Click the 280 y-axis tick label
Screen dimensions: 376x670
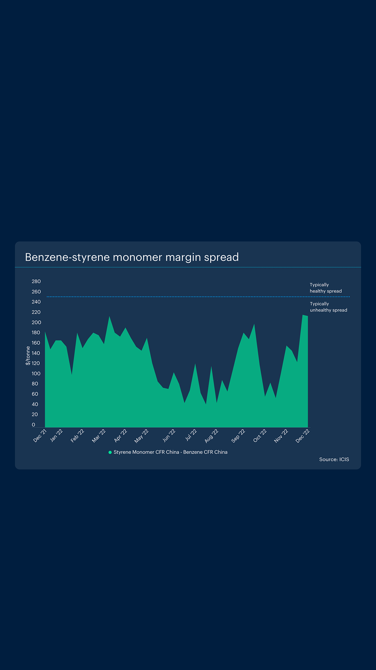click(x=36, y=282)
